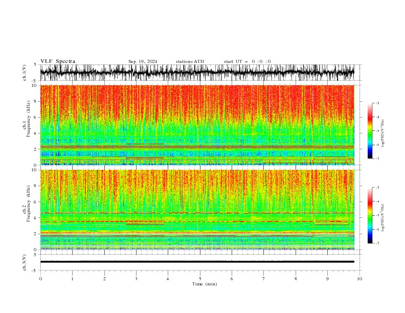Viewport: 405px width, 313px height.
Task: Click the "10" tick on the time axis
Action: (x=359, y=279)
